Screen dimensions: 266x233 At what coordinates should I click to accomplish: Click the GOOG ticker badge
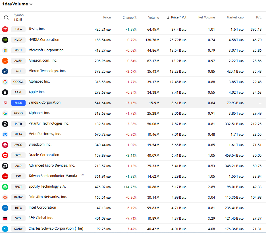point(18,113)
